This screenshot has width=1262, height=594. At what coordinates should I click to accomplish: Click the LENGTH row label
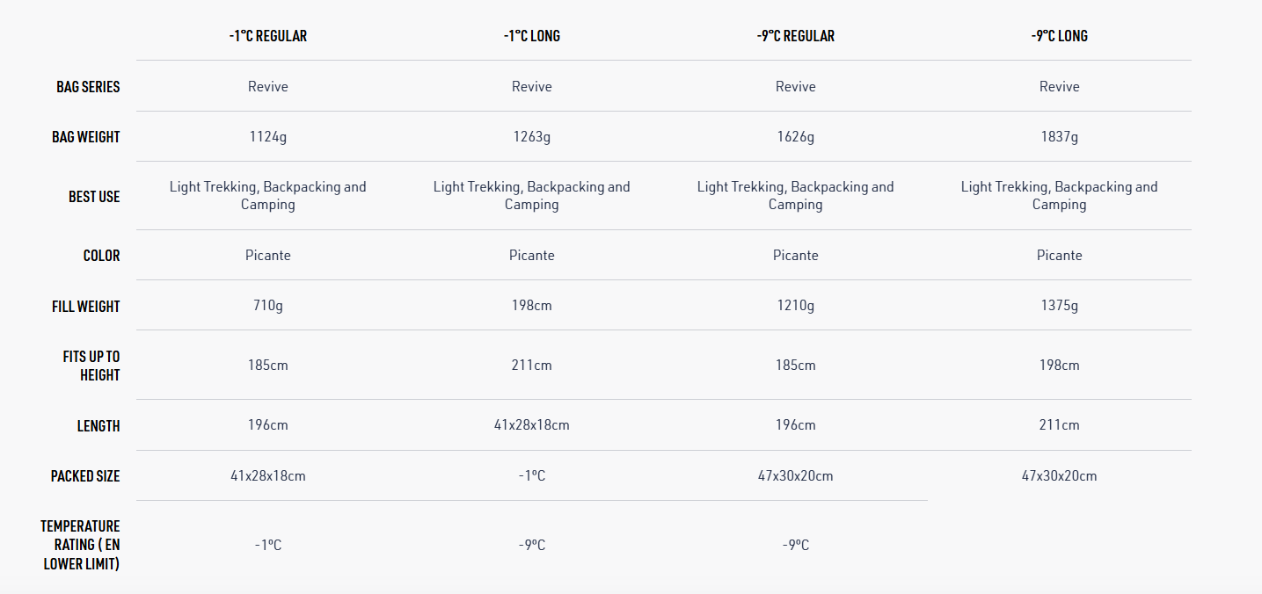coord(98,426)
